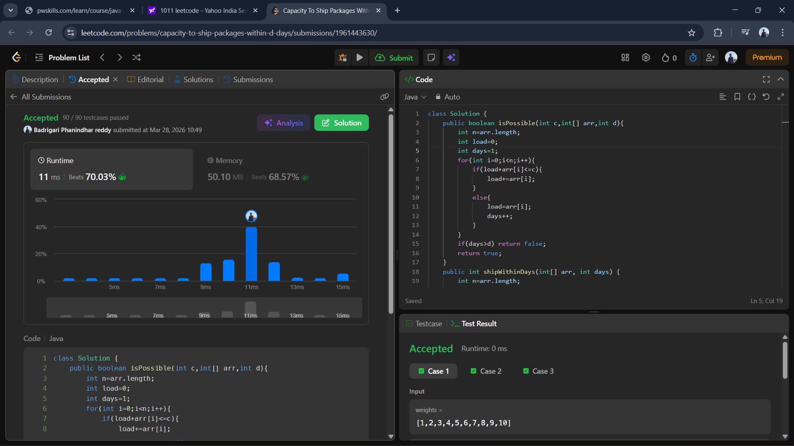Open the layout grid icon
The image size is (794, 446).
625,58
